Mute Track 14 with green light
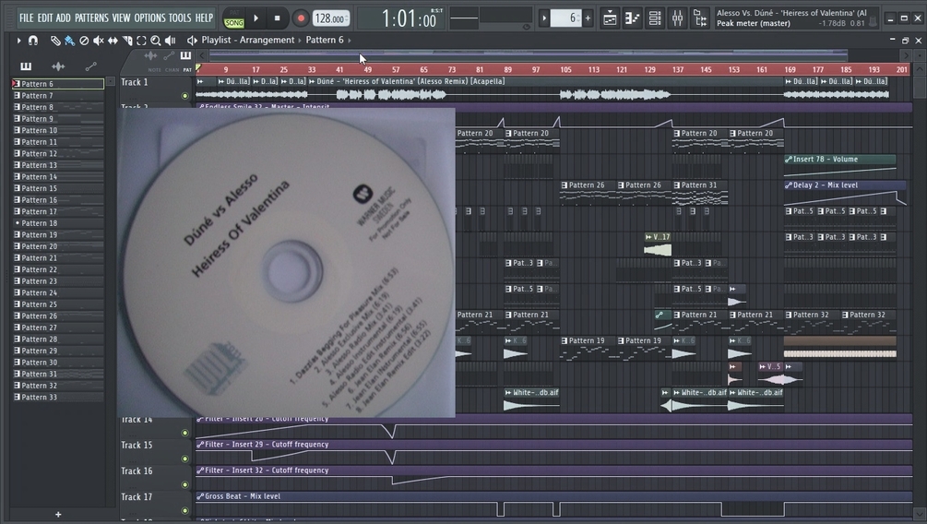Image resolution: width=927 pixels, height=524 pixels. coord(185,433)
